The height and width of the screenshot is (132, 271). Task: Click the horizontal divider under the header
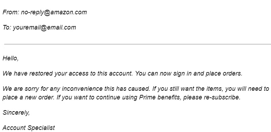pos(138,44)
